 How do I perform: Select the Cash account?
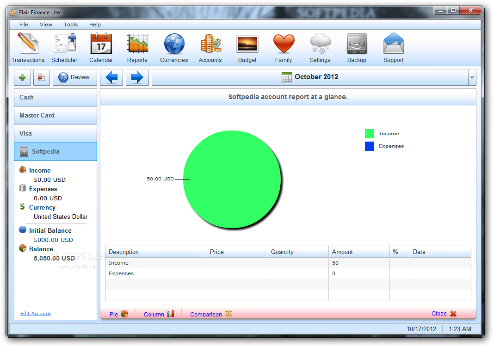pos(56,97)
